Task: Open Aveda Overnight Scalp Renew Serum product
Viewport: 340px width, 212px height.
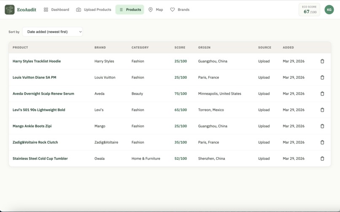Action: point(43,94)
